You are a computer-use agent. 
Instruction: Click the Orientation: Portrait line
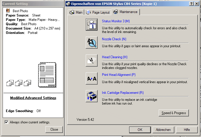(x=22, y=33)
